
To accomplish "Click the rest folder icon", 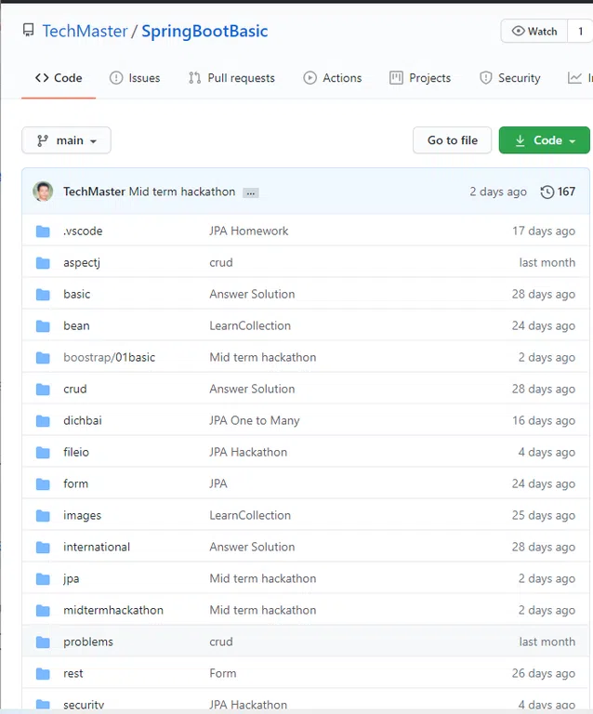I will pos(43,674).
